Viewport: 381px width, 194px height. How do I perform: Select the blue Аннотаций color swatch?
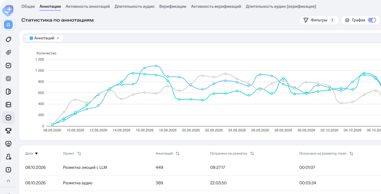[x=31, y=38]
